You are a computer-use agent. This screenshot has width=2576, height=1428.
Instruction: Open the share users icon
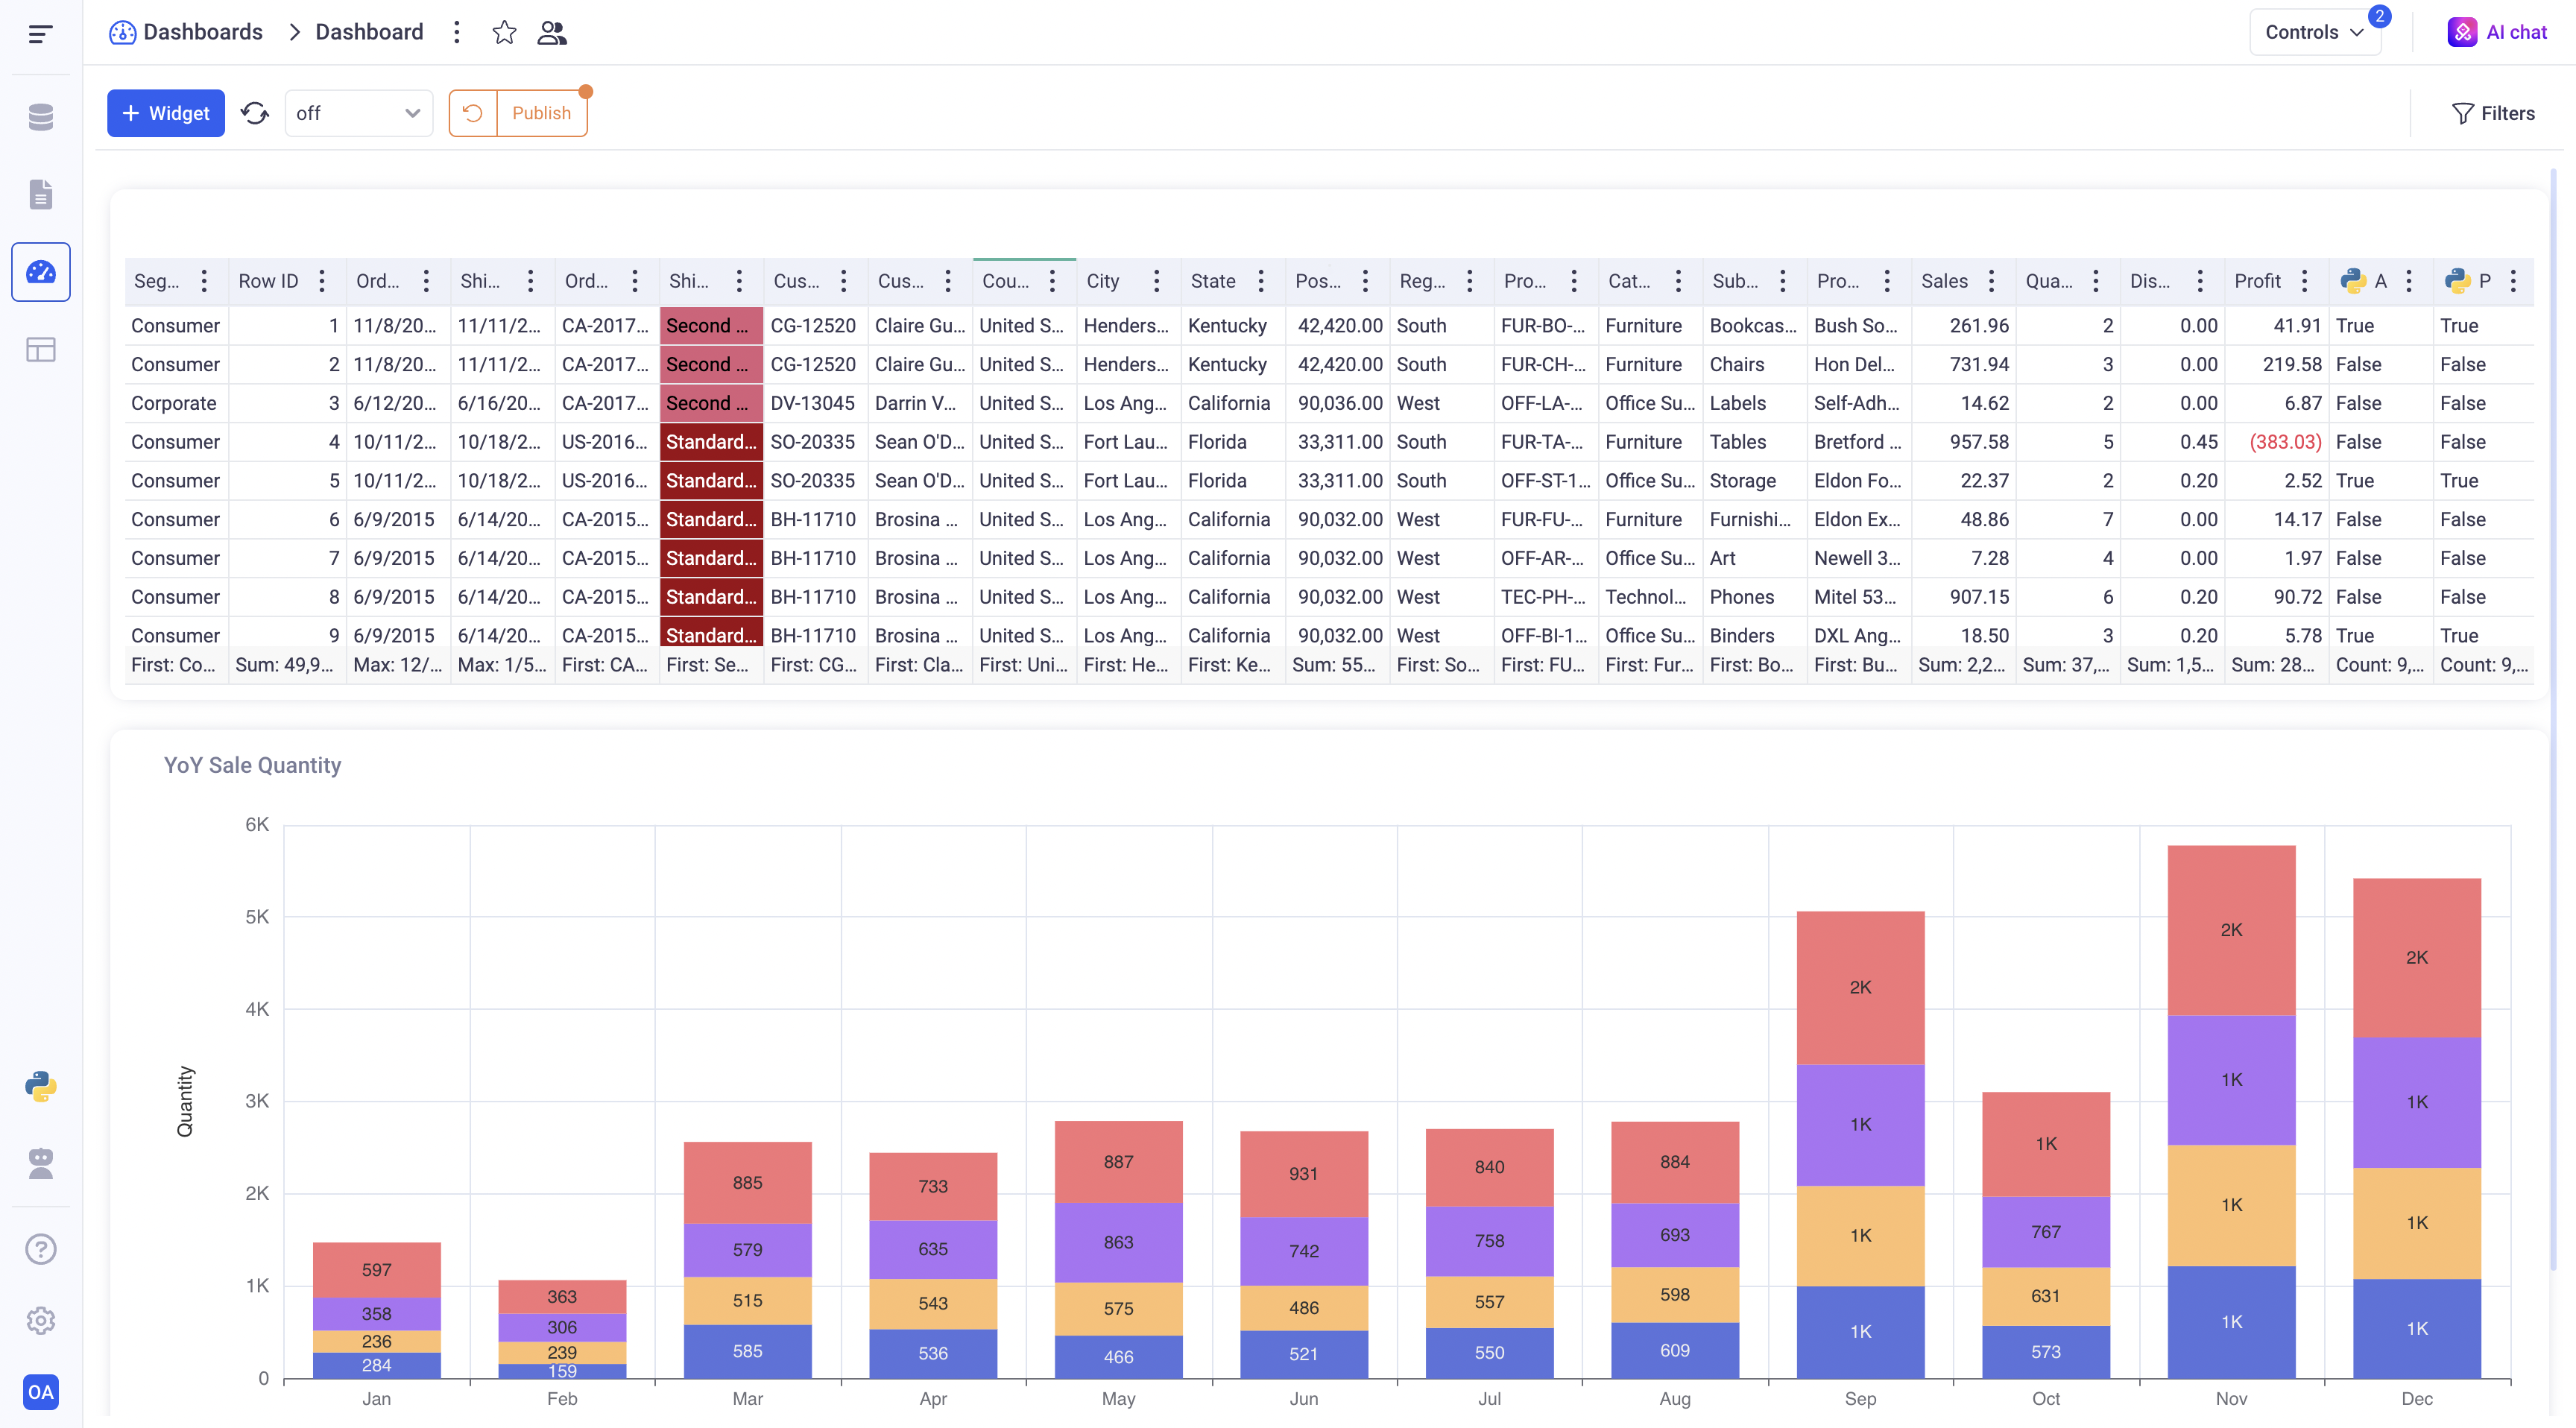coord(552,32)
